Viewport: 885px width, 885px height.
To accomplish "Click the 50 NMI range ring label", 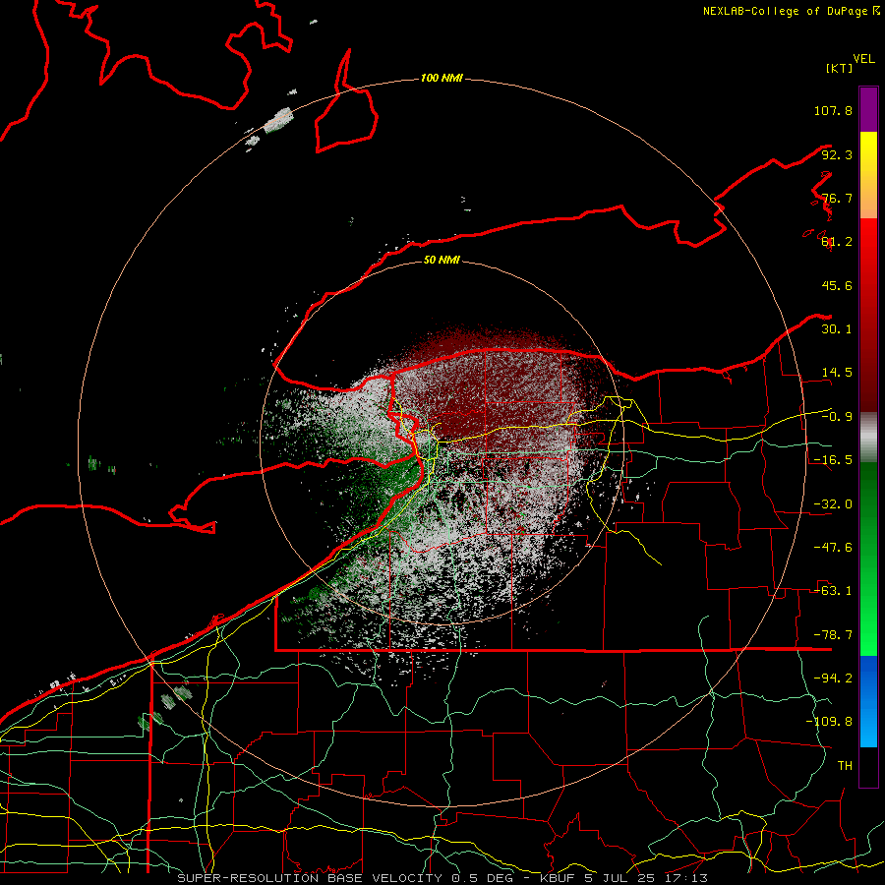I will 442,260.
